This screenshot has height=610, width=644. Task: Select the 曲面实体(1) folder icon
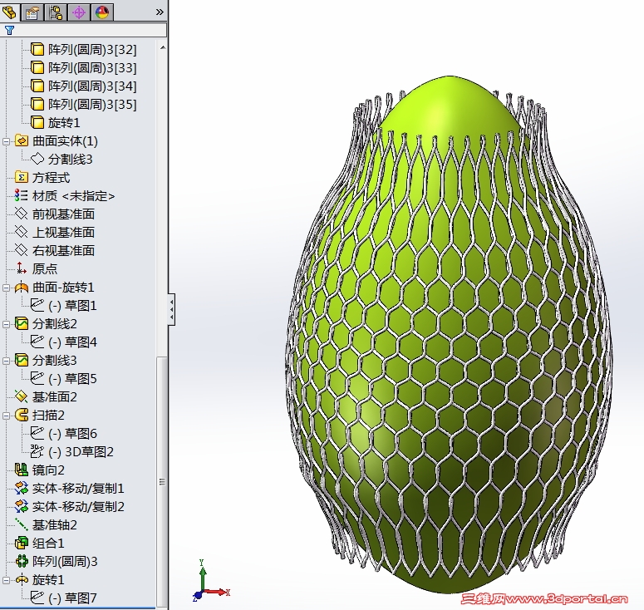[22, 141]
